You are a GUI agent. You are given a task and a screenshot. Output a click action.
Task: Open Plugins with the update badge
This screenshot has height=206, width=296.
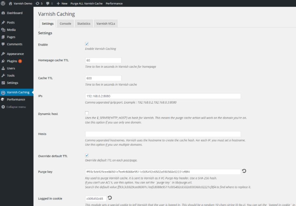pyautogui.click(x=12, y=61)
